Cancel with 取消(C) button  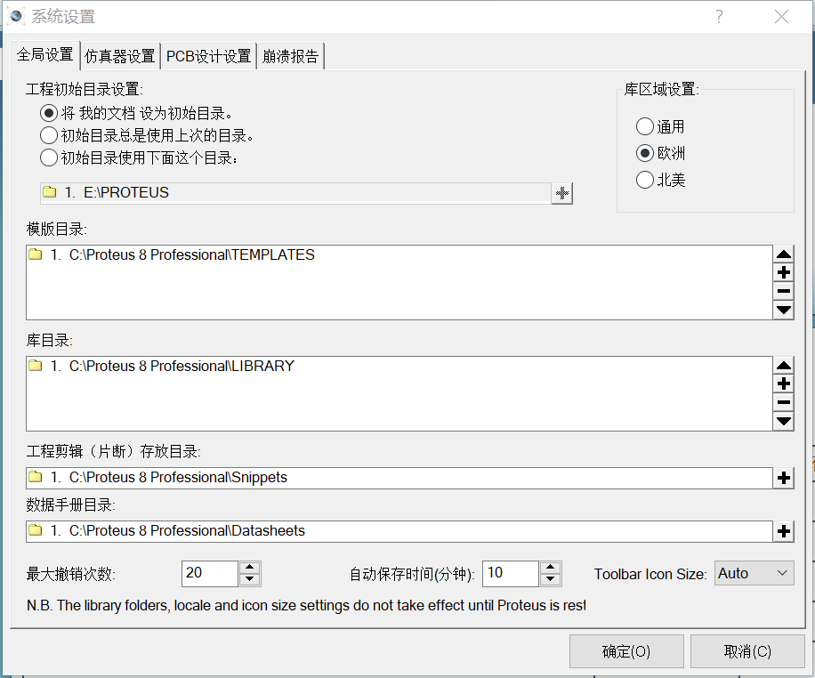747,651
